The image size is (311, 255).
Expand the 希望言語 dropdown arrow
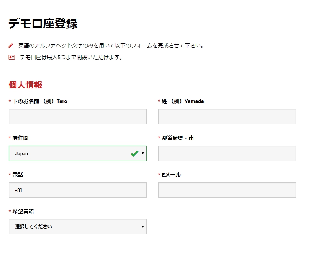(142, 226)
